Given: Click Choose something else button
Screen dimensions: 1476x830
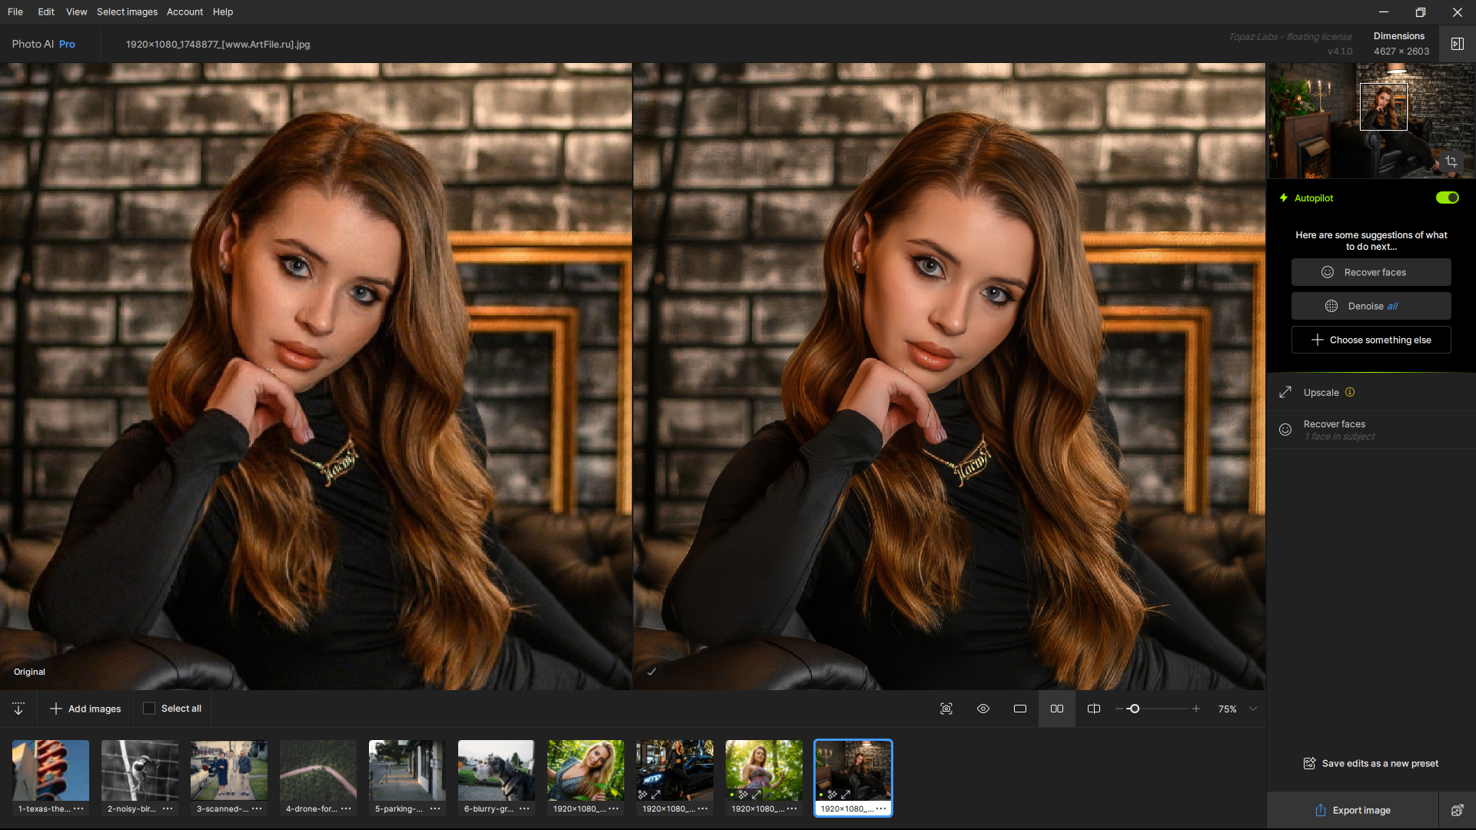Looking at the screenshot, I should 1371,340.
